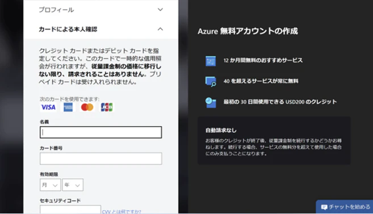
Task: Collapse the カードによる本人確認 section chevron
Action: tap(160, 29)
